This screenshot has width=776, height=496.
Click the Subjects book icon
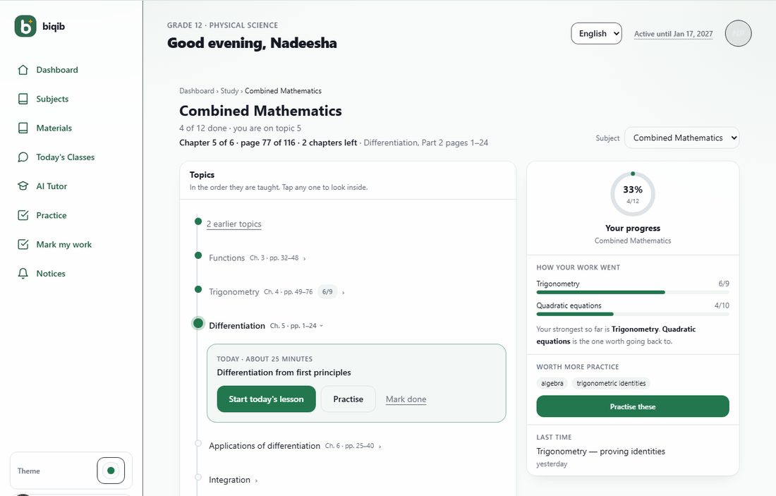tap(23, 99)
